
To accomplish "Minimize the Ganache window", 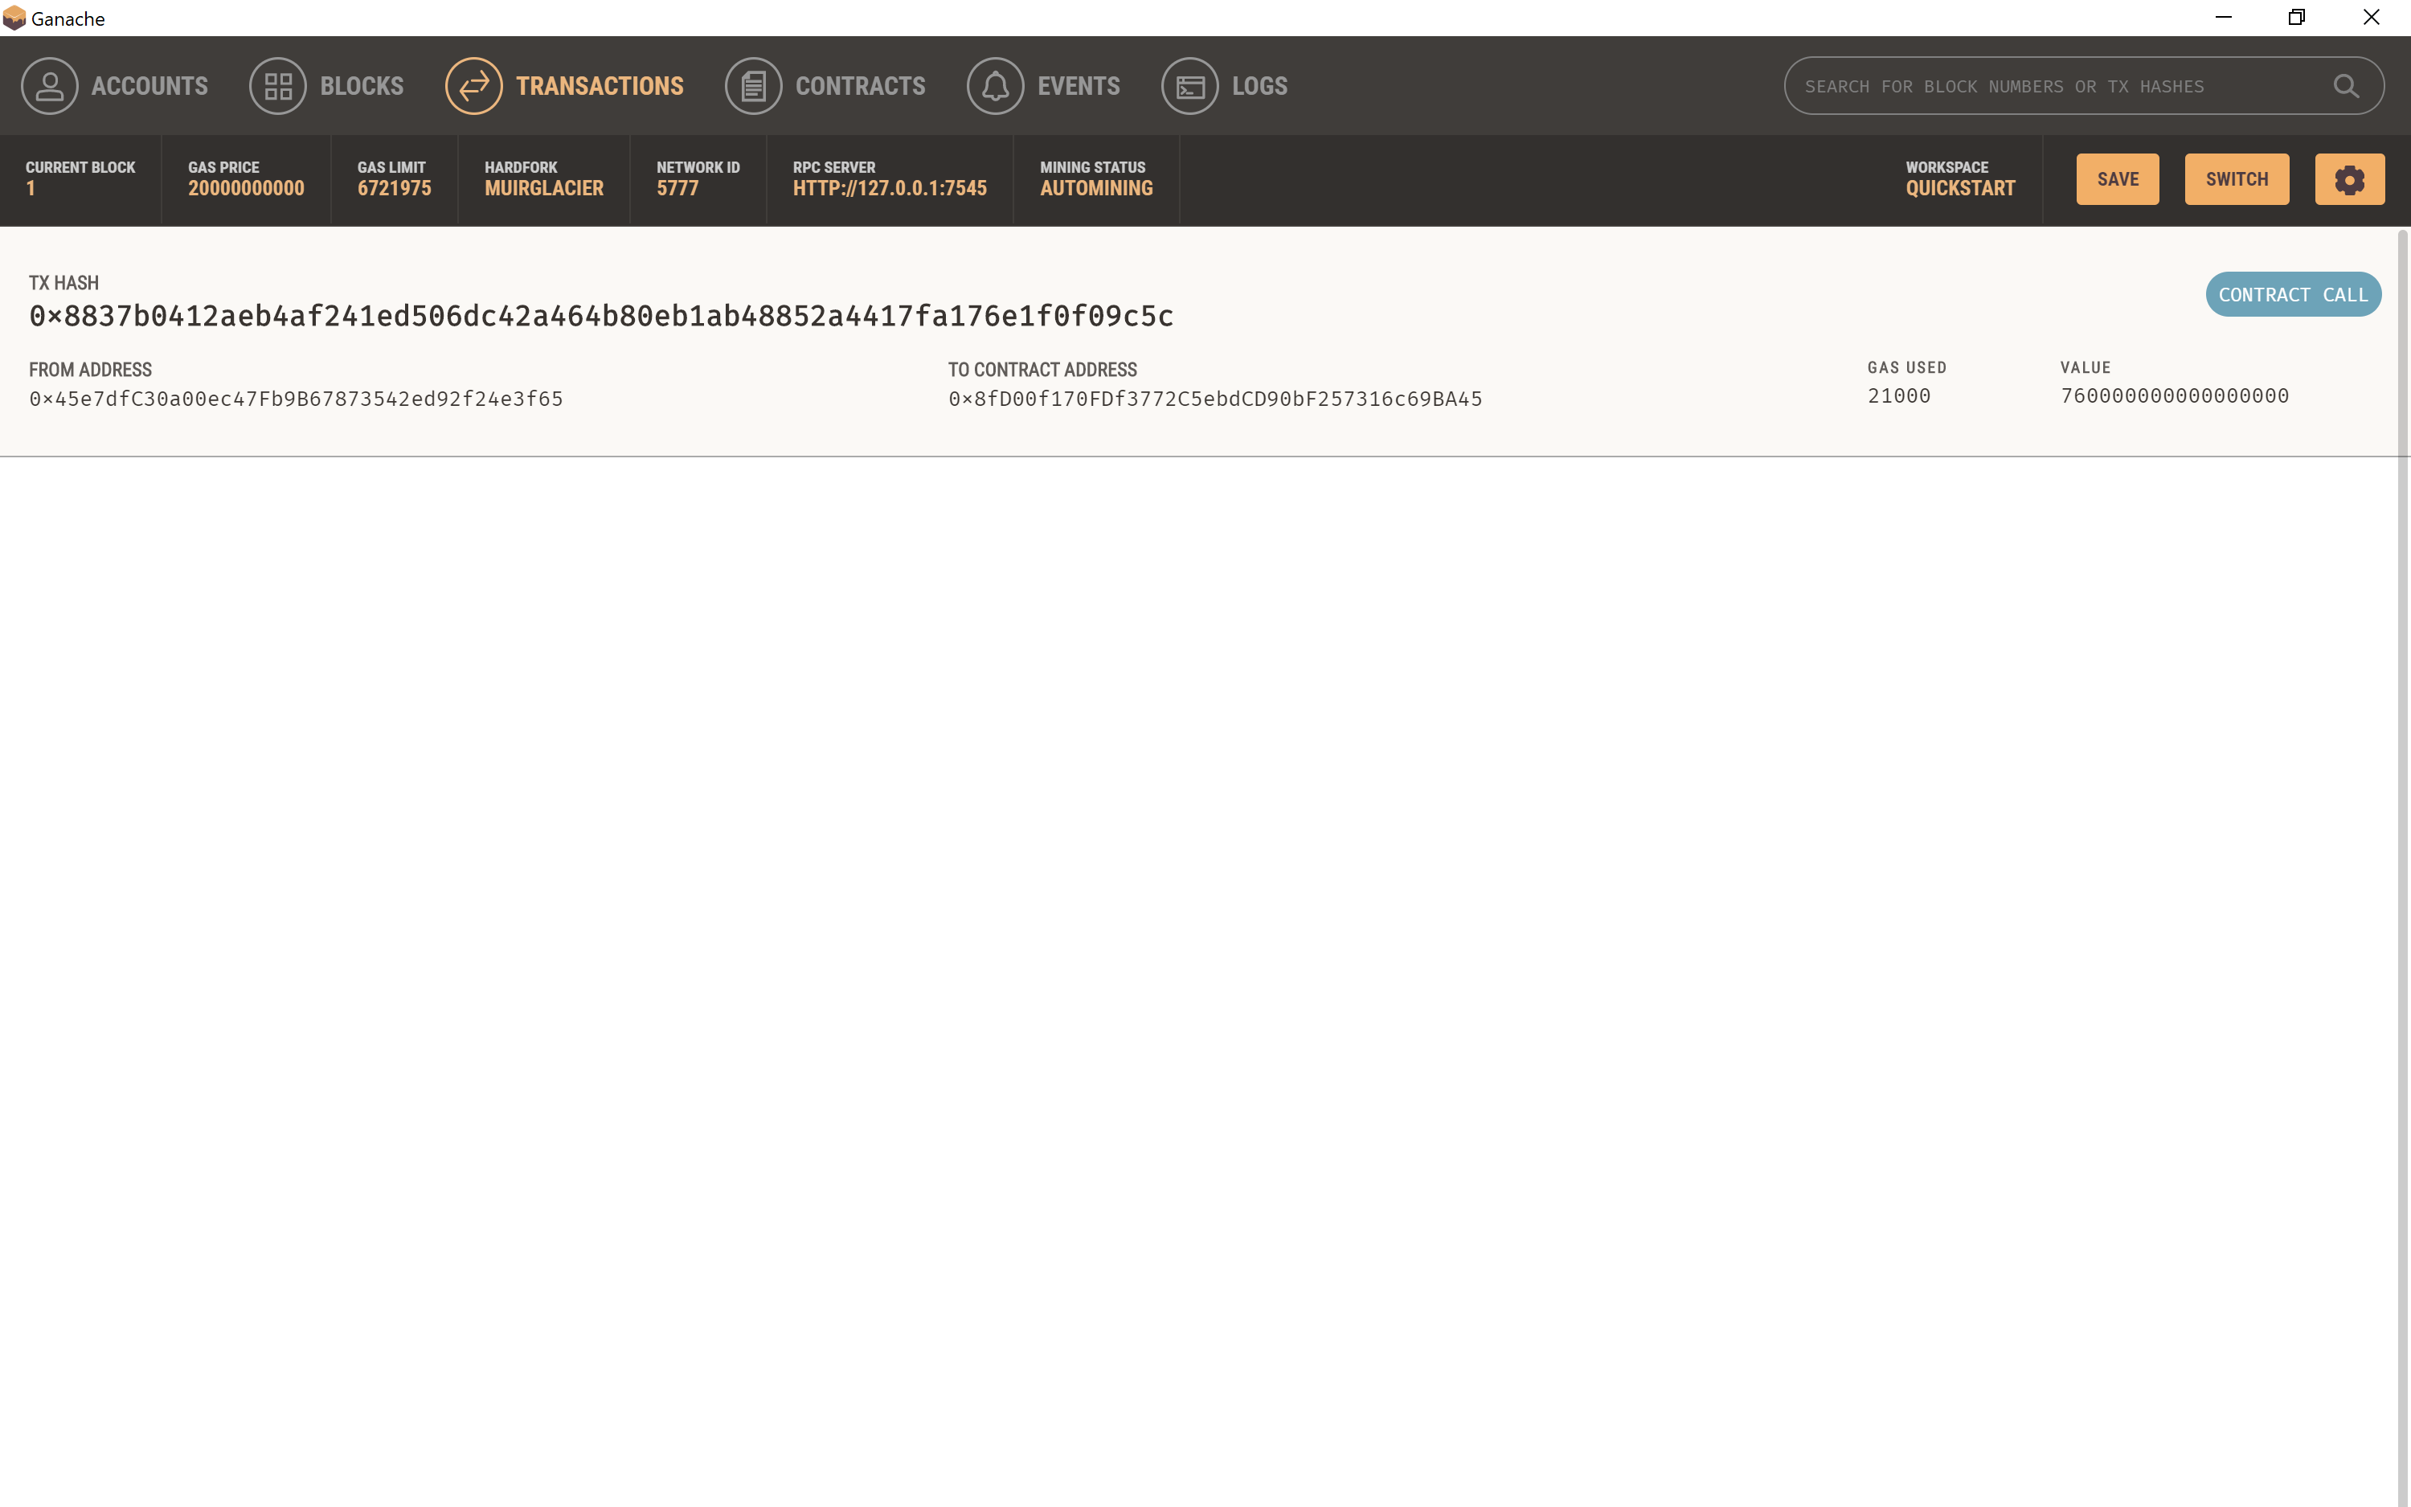I will [2224, 18].
